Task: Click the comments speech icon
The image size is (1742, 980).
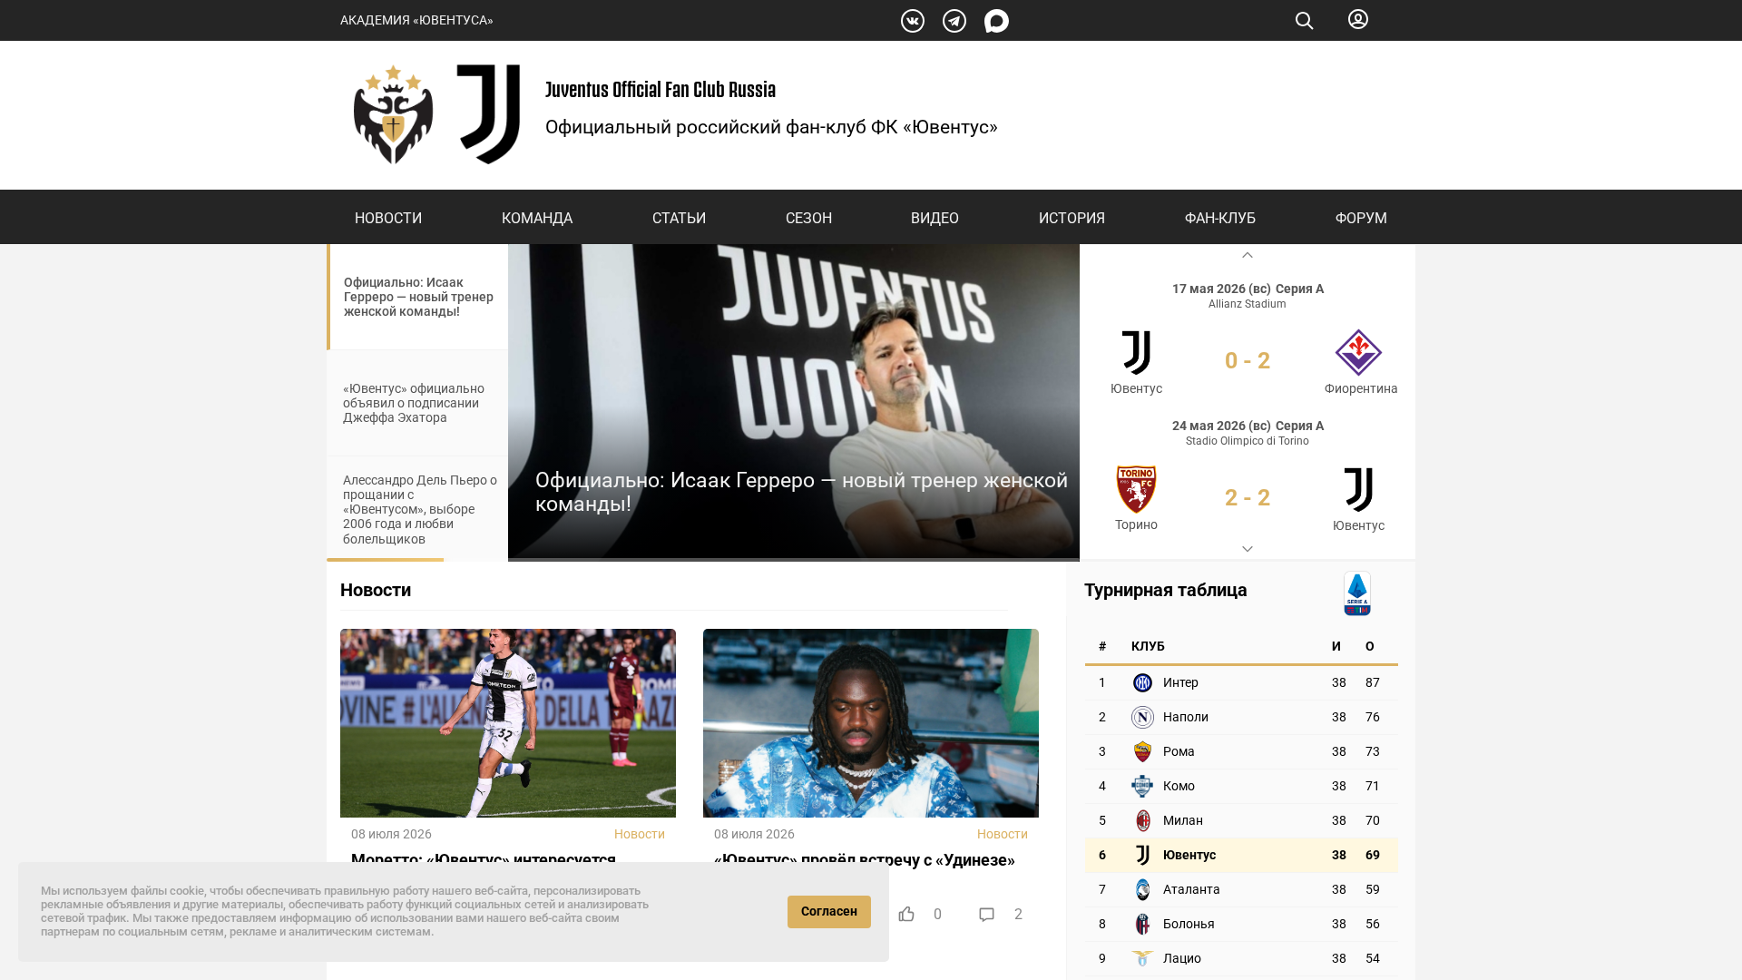Action: pos(986,914)
